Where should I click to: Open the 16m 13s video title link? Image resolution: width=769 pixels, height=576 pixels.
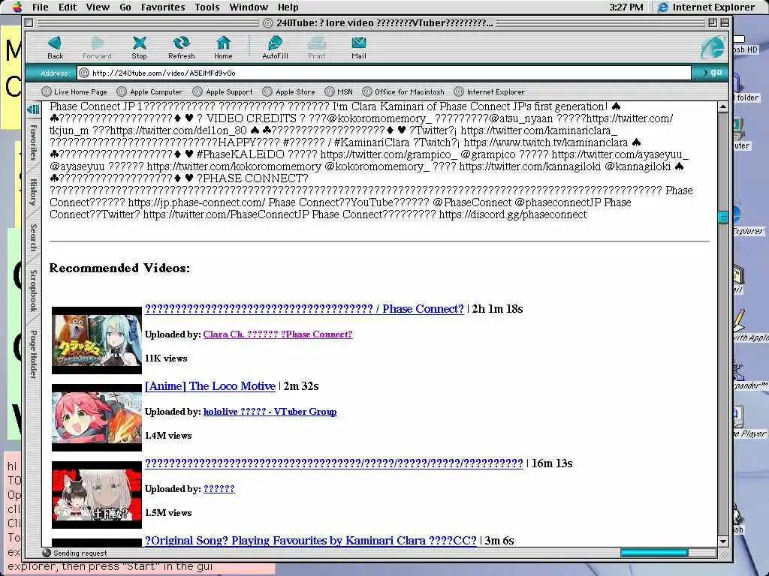point(334,463)
